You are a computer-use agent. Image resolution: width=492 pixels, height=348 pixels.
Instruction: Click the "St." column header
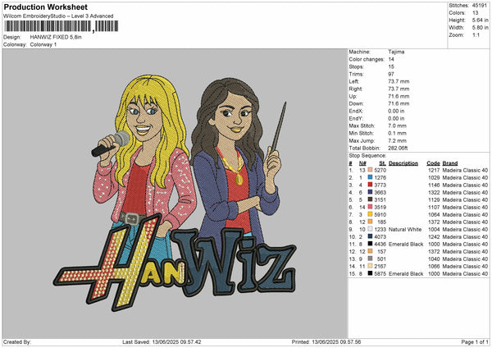tap(382, 163)
